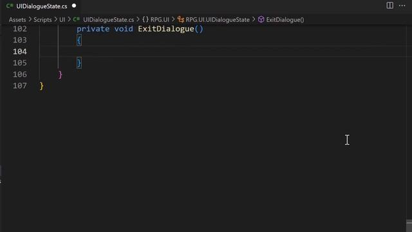Click the RPG.UI namespace breadcrumb
Image resolution: width=412 pixels, height=232 pixels.
(160, 20)
